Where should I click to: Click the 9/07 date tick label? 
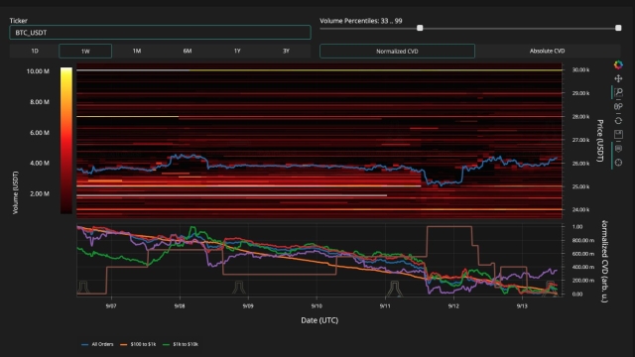pyautogui.click(x=111, y=306)
